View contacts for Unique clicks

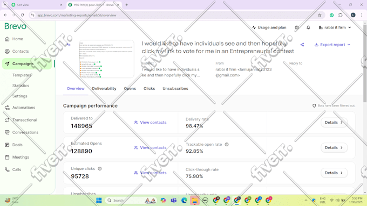150,173
